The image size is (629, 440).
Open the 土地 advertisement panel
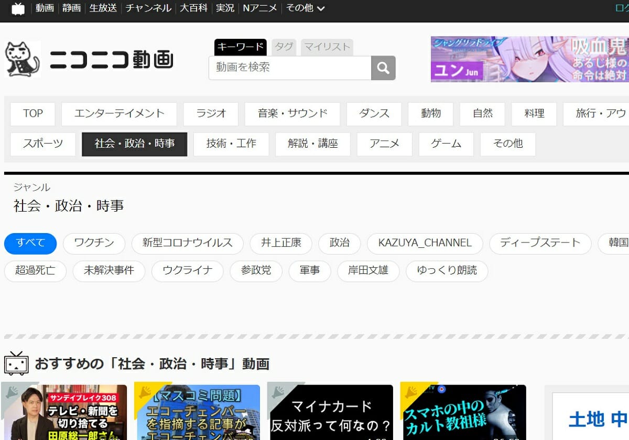click(x=591, y=416)
